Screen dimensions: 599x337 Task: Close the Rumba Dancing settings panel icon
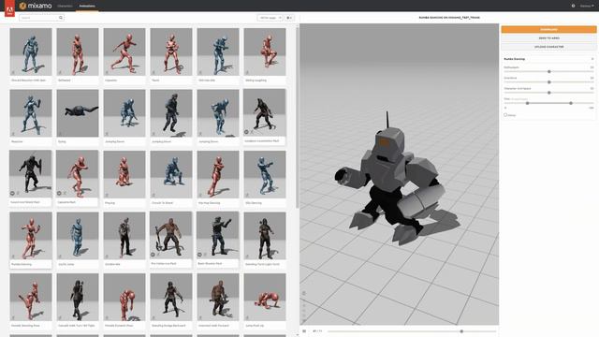coord(592,59)
